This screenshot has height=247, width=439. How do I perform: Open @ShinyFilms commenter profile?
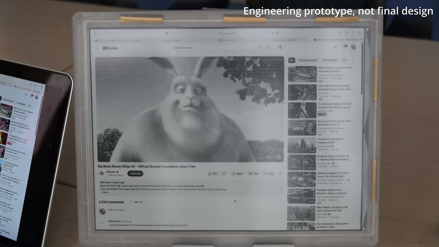pos(114,221)
